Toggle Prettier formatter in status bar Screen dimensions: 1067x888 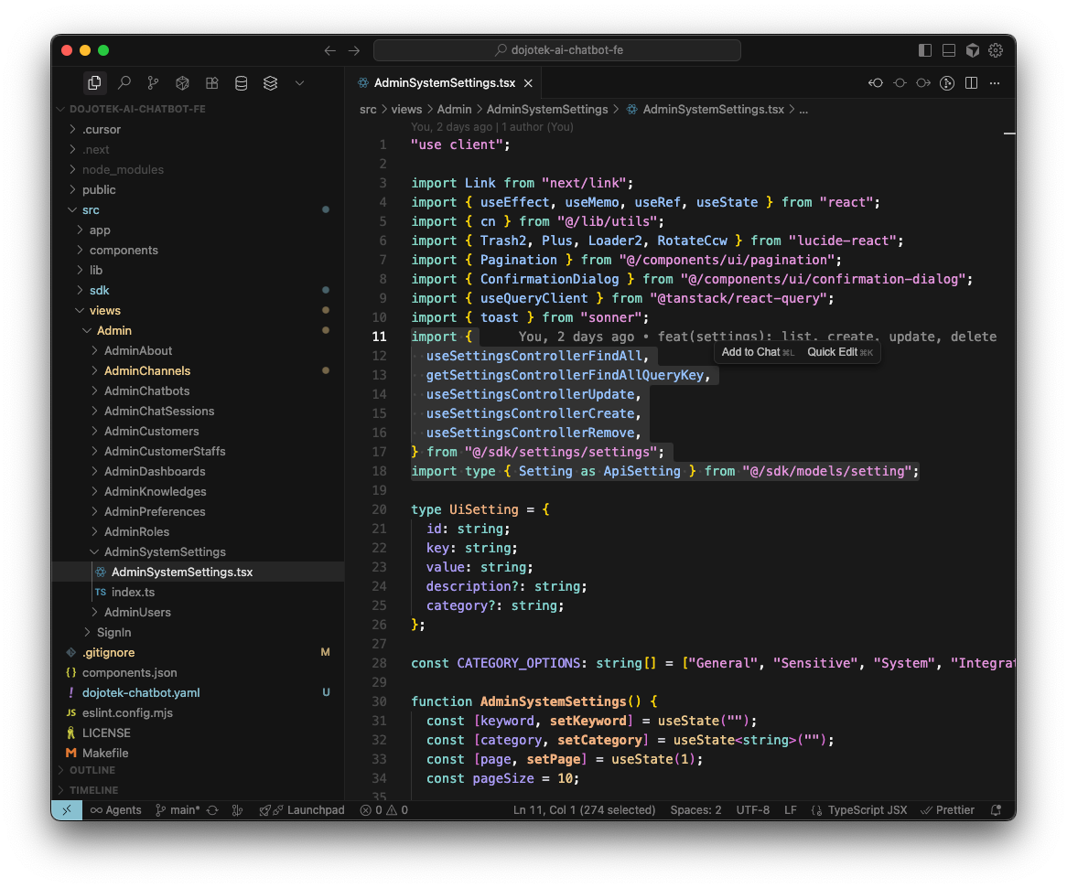[x=947, y=810]
